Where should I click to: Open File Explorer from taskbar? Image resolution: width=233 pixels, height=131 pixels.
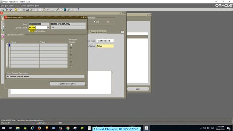[18, 128]
